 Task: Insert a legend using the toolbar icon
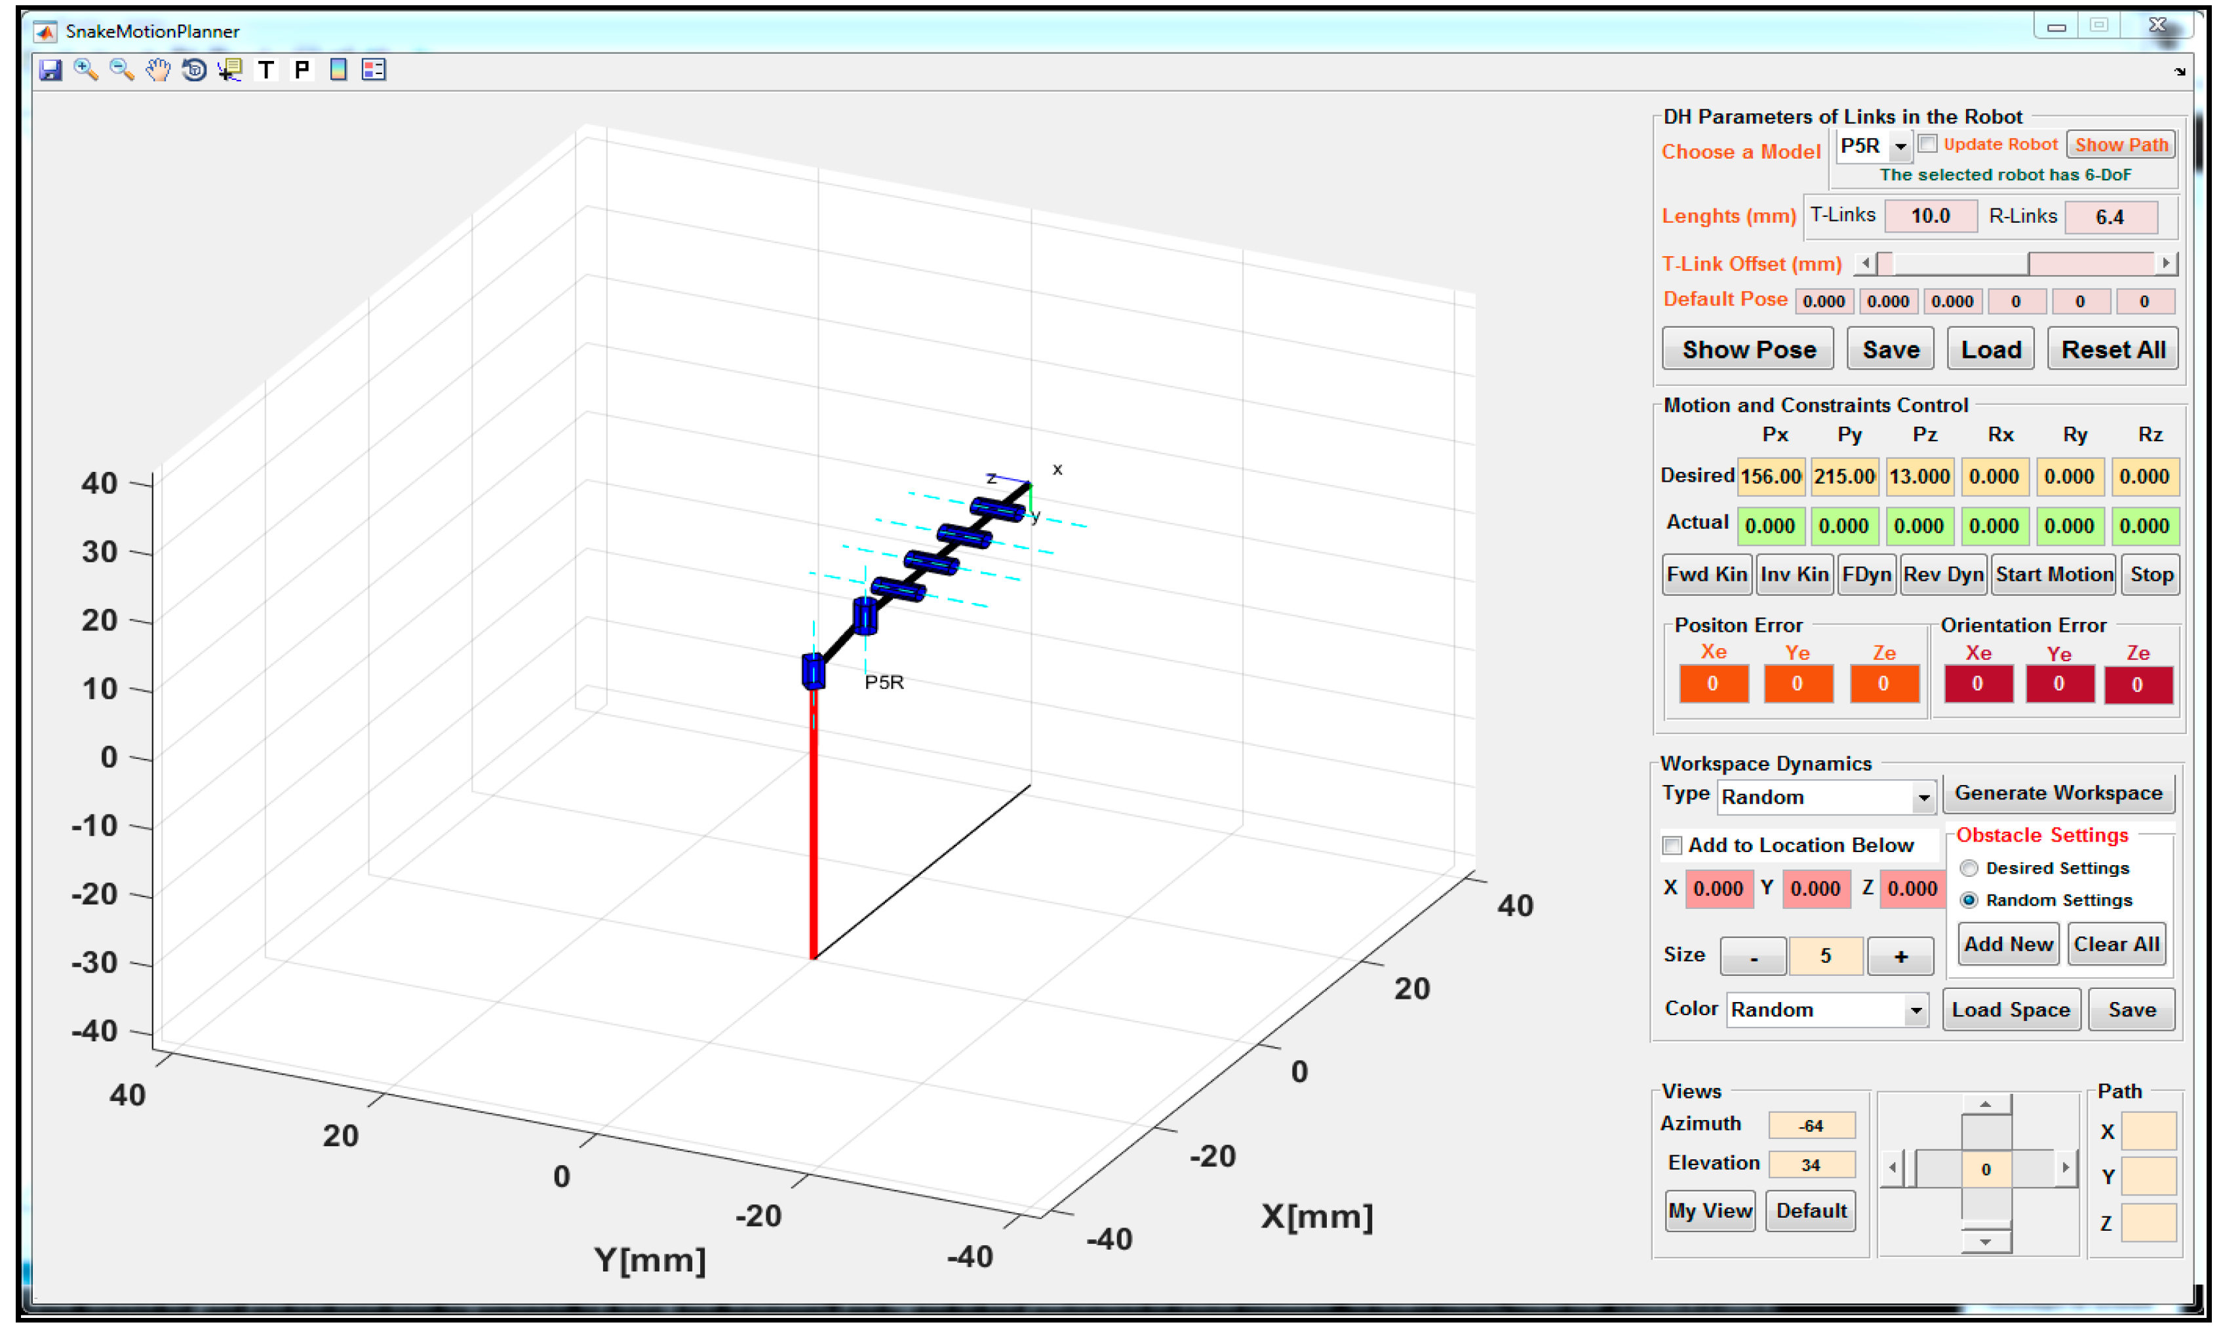(374, 70)
